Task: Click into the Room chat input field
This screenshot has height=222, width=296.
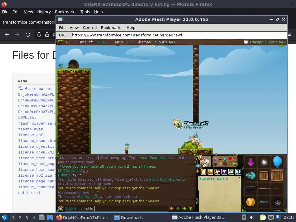Action: point(116,208)
